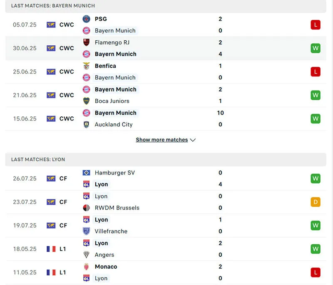
Task: Open the Flamengo RJ team link
Action: tap(111, 42)
